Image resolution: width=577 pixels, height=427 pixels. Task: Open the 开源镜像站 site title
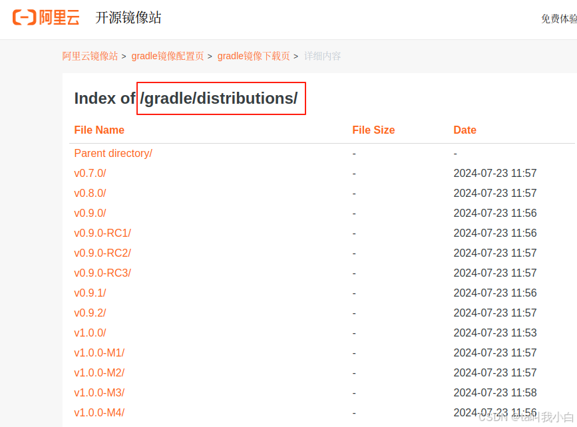click(x=128, y=18)
